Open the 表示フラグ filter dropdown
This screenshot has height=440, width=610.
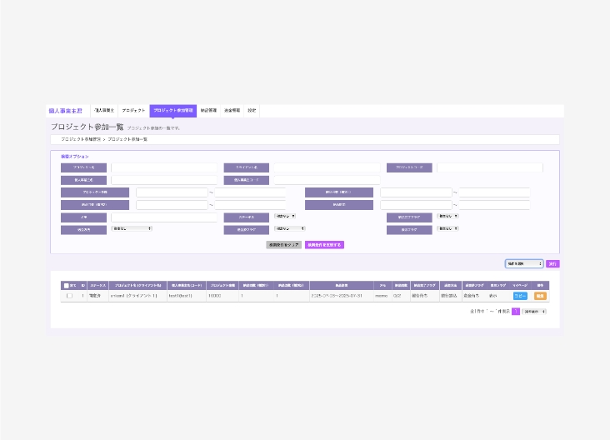pyautogui.click(x=447, y=229)
